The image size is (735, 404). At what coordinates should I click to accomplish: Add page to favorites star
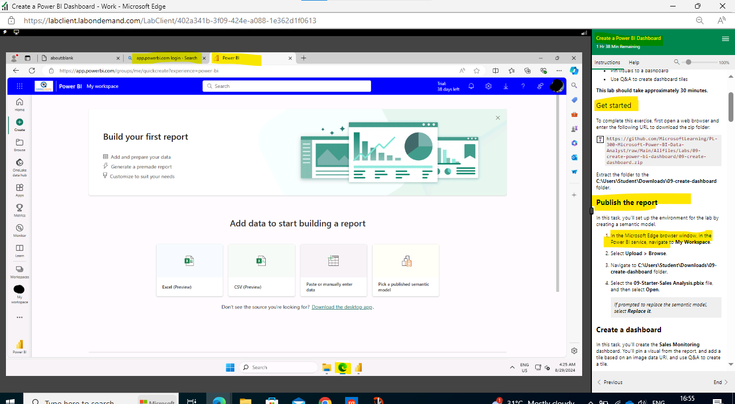(x=477, y=71)
